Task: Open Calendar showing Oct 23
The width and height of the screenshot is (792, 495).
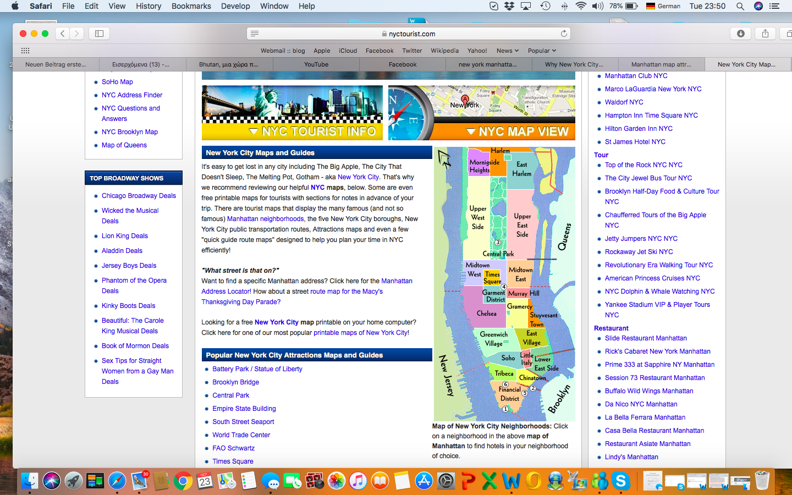Action: pos(205,481)
